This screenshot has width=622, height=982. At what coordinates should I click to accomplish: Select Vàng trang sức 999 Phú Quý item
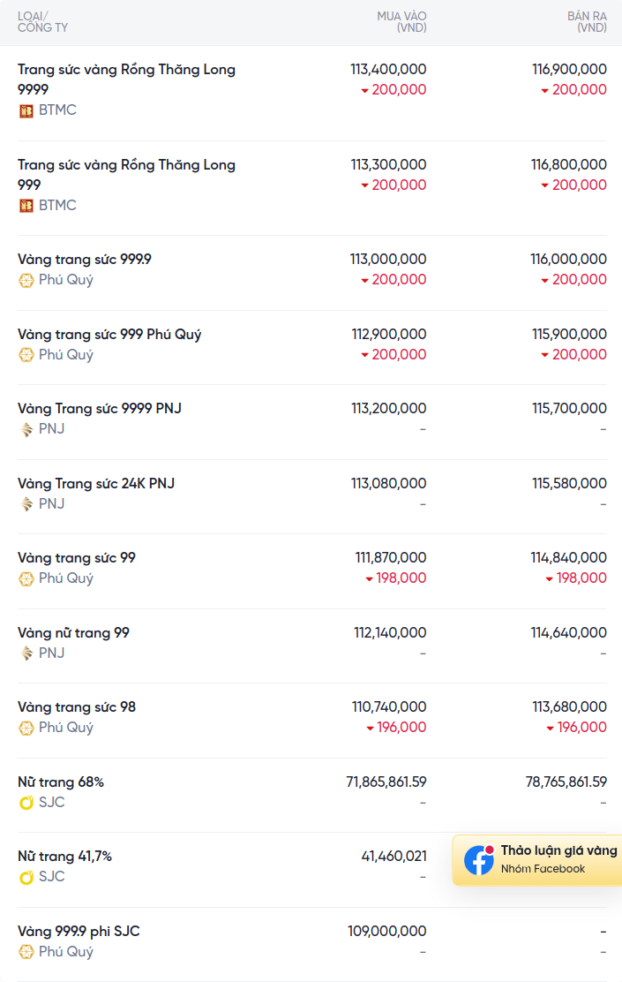click(109, 335)
